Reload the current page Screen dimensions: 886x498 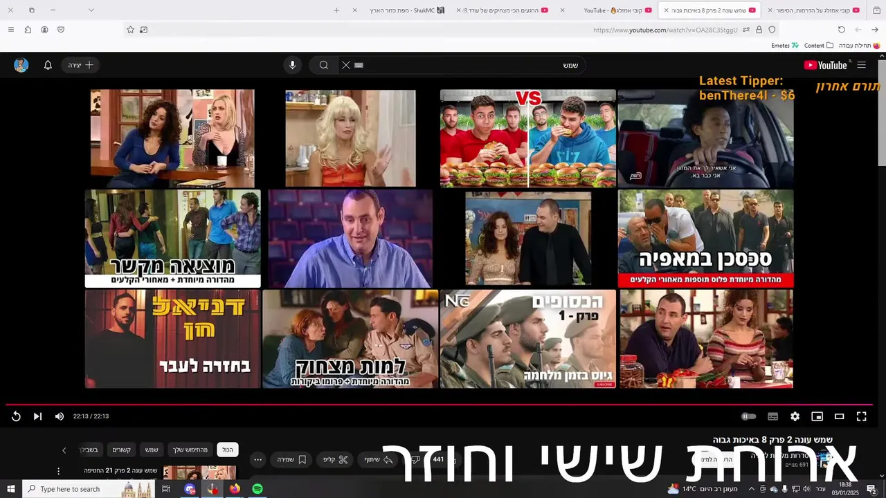click(x=842, y=30)
